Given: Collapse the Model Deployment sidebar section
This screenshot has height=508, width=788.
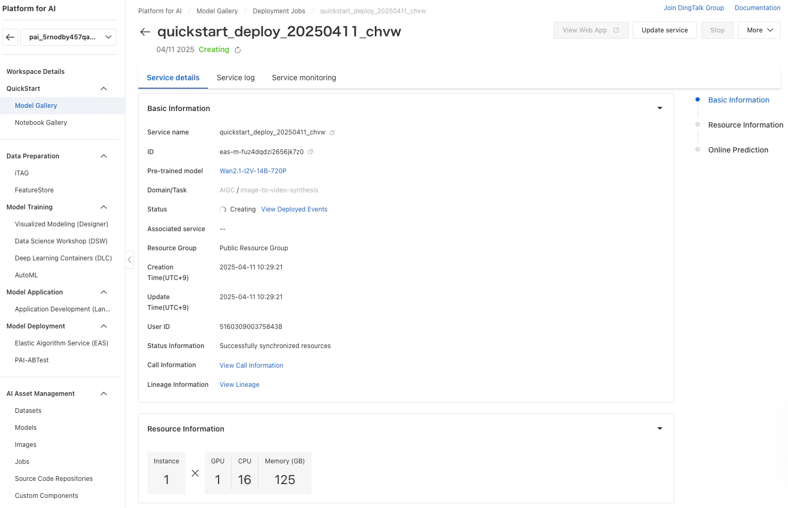Looking at the screenshot, I should [104, 326].
